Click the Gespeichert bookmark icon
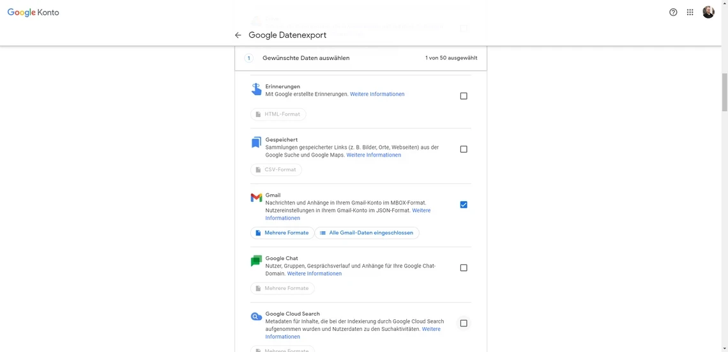 pyautogui.click(x=256, y=142)
